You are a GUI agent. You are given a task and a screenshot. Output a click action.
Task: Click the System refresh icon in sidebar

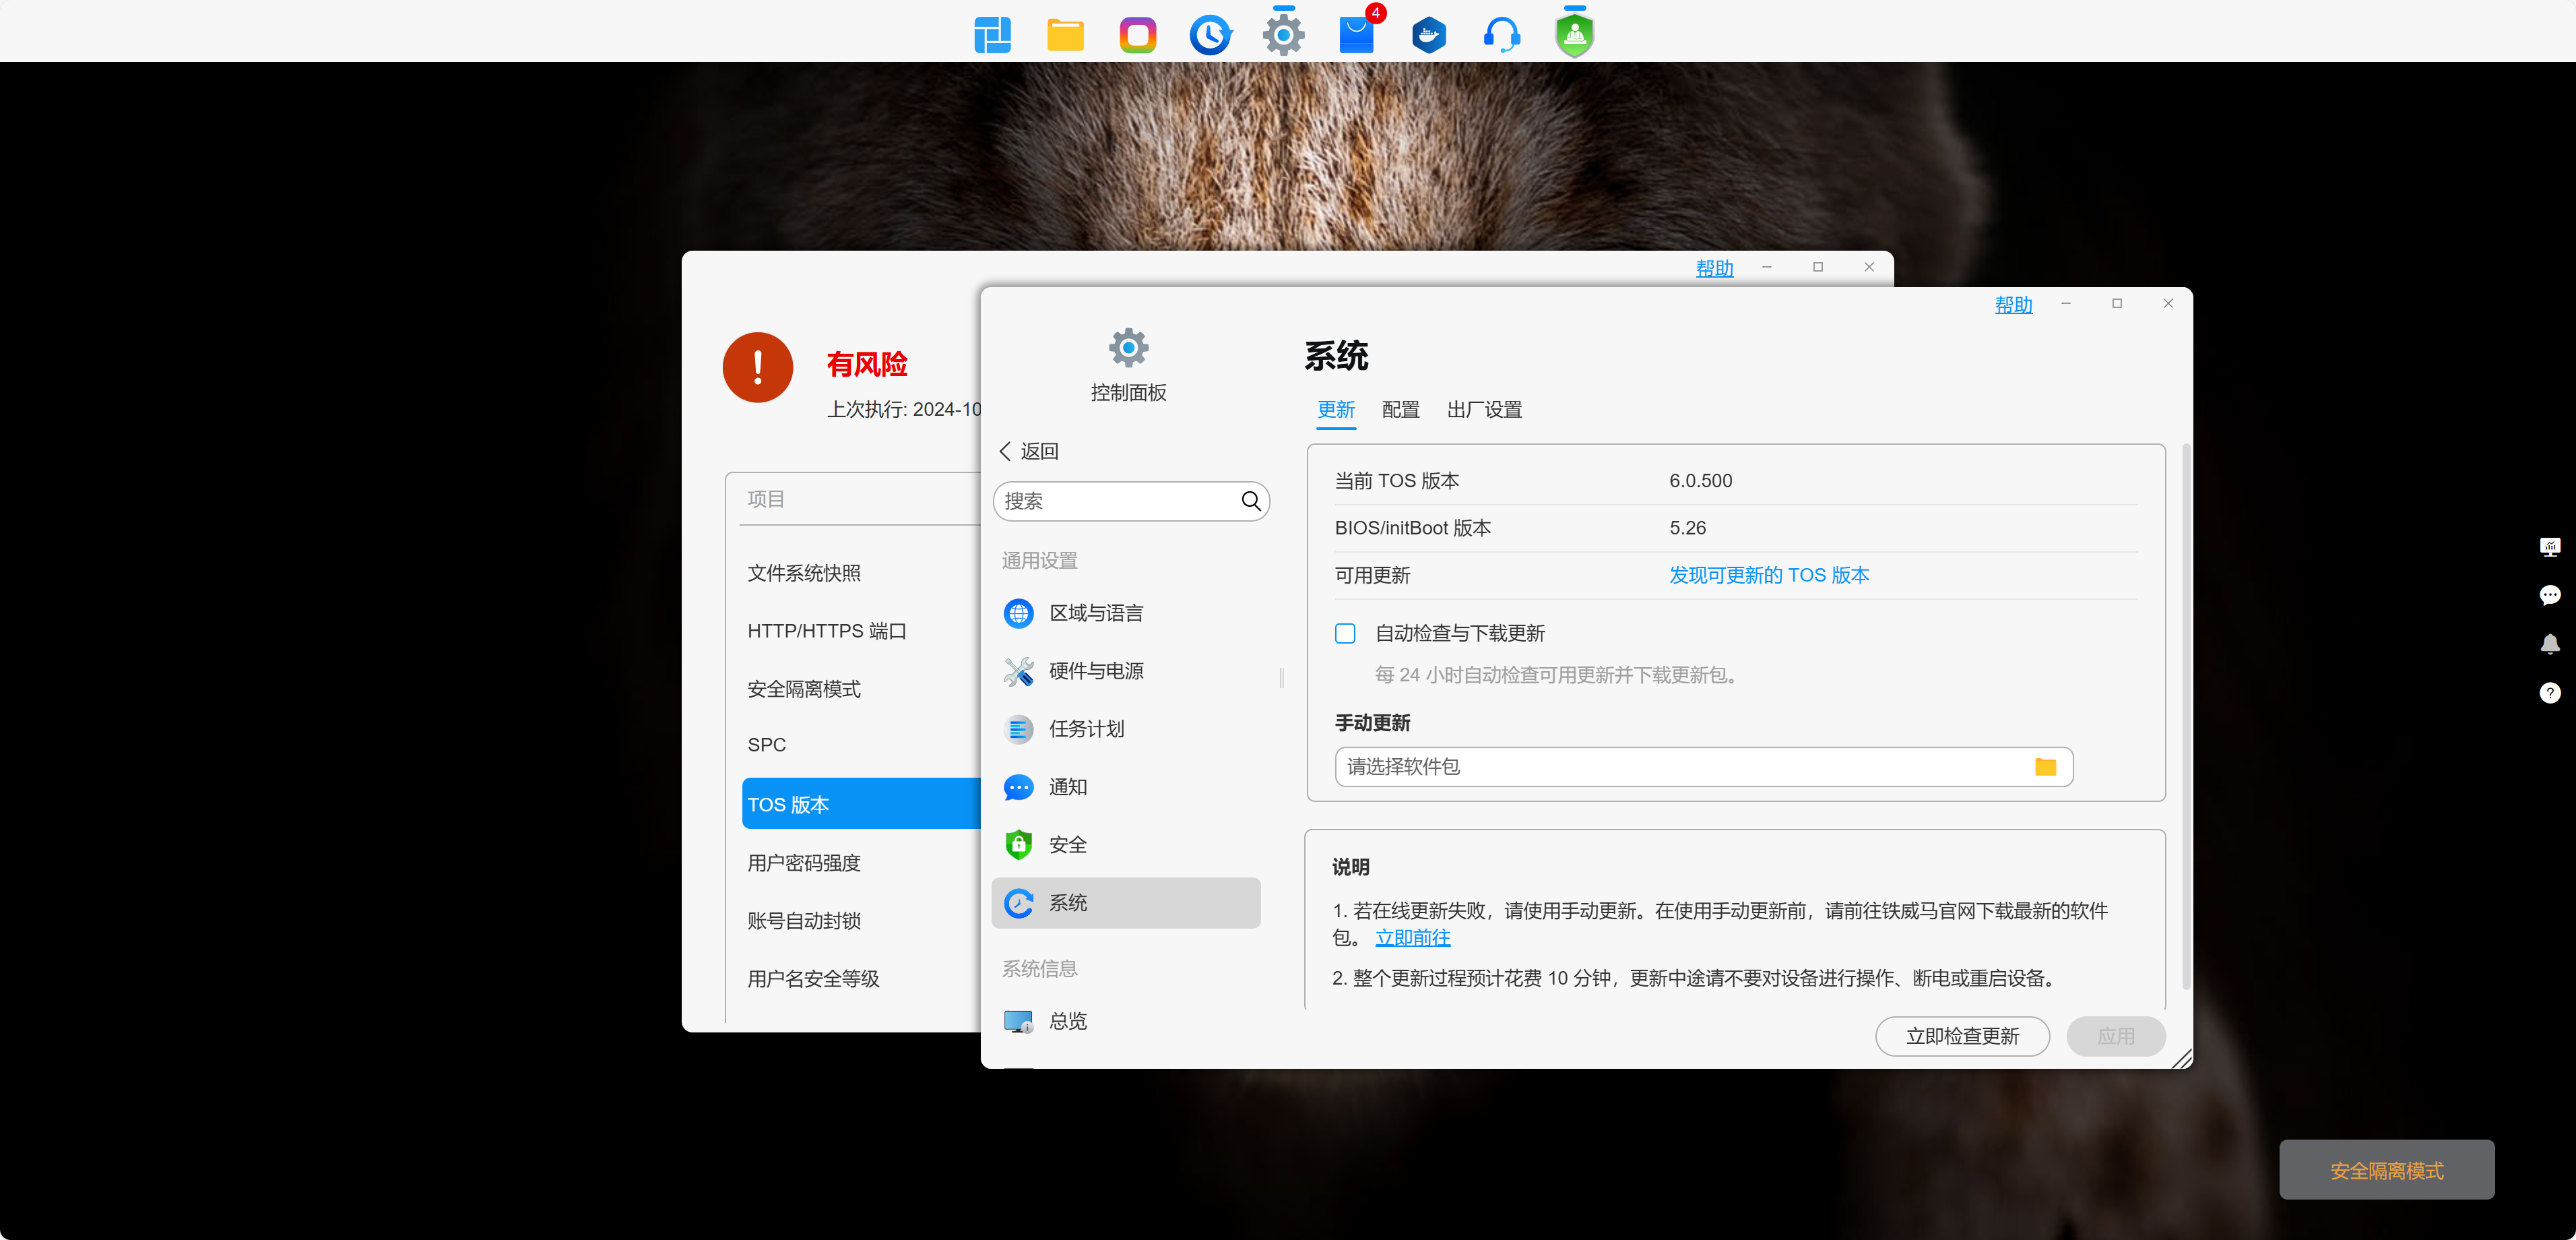tap(1018, 903)
